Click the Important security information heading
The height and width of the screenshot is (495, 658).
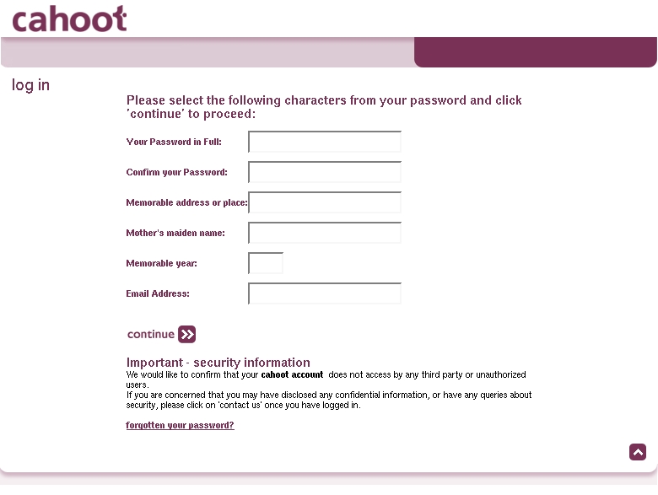[218, 363]
